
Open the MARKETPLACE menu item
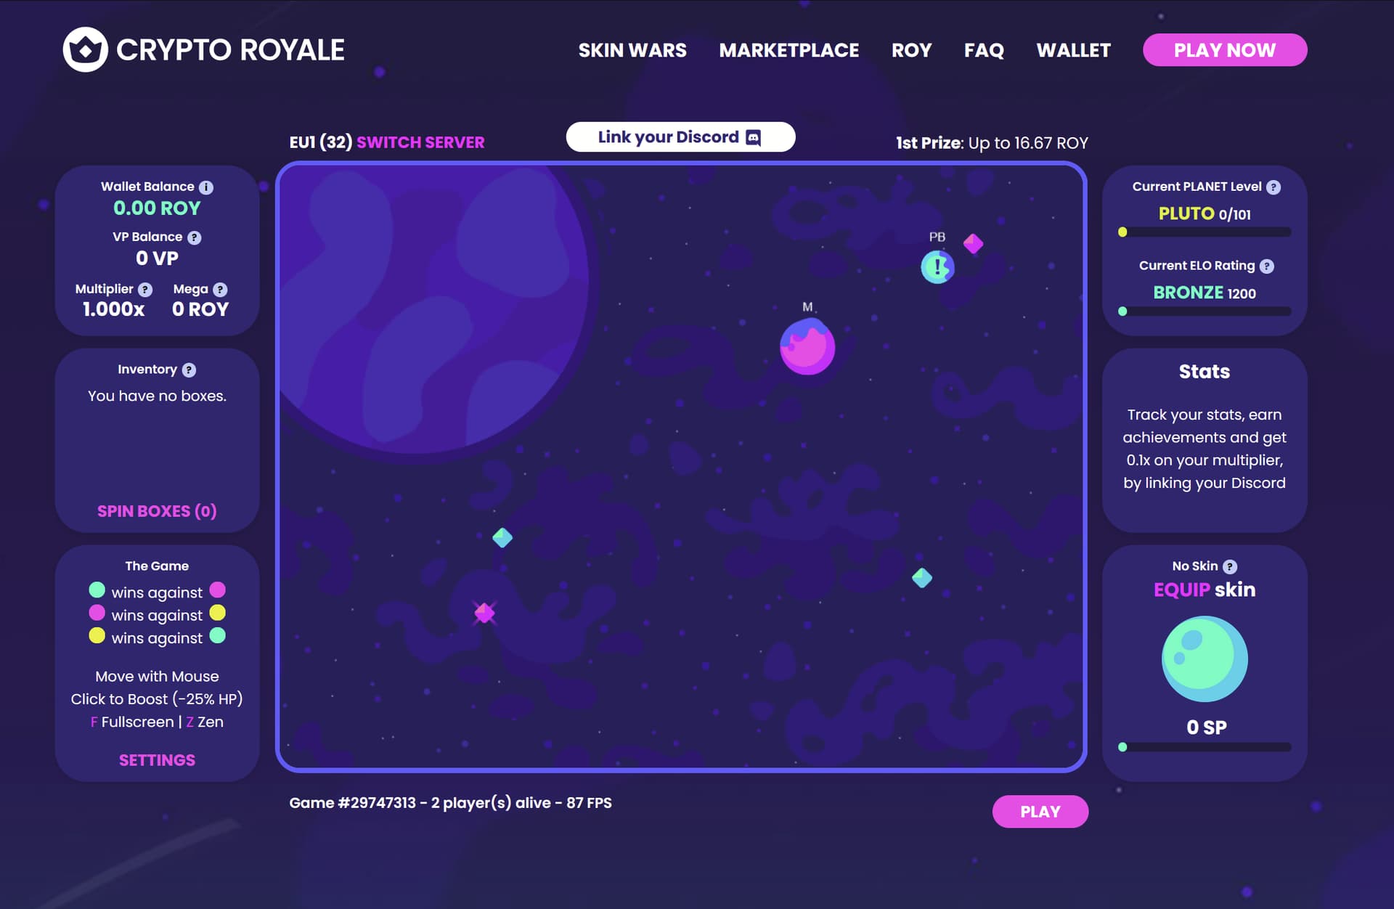[789, 50]
